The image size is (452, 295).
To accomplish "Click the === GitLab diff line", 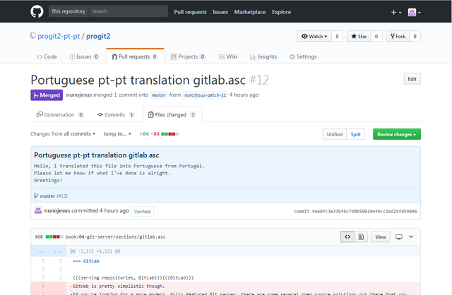I will [225, 261].
